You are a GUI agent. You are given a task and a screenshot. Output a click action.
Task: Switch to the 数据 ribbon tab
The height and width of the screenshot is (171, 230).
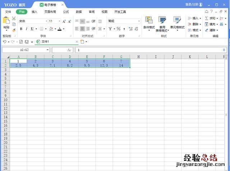pos(79,12)
